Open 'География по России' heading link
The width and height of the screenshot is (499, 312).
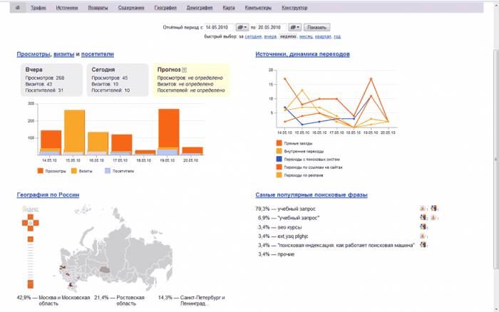click(x=47, y=194)
